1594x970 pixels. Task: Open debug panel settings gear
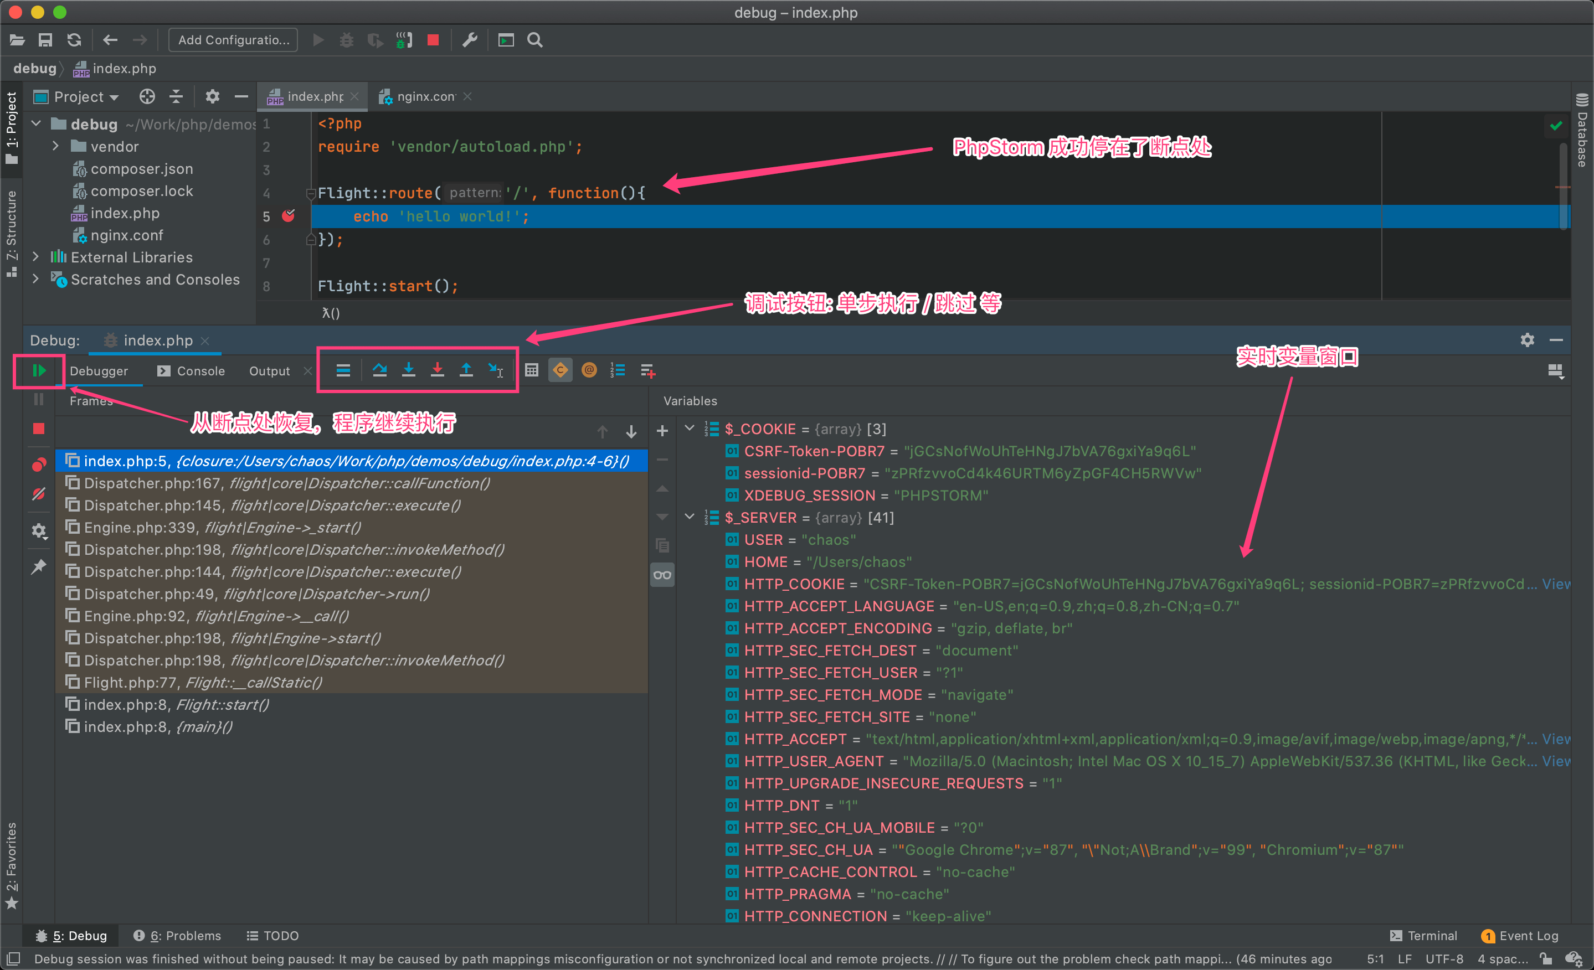point(39,531)
